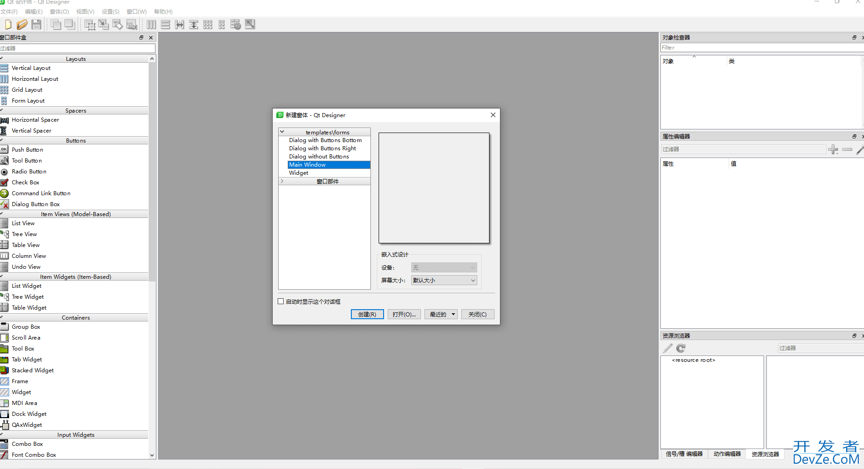This screenshot has width=864, height=469.
Task: Toggle 'show this dialog on startup' checkbox
Action: pos(281,301)
